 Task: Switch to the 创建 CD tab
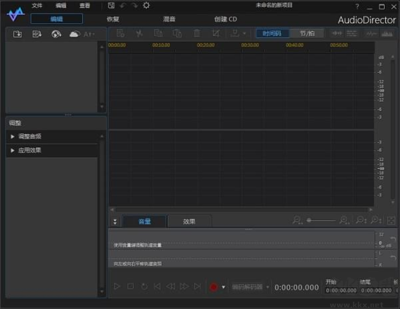(x=225, y=19)
